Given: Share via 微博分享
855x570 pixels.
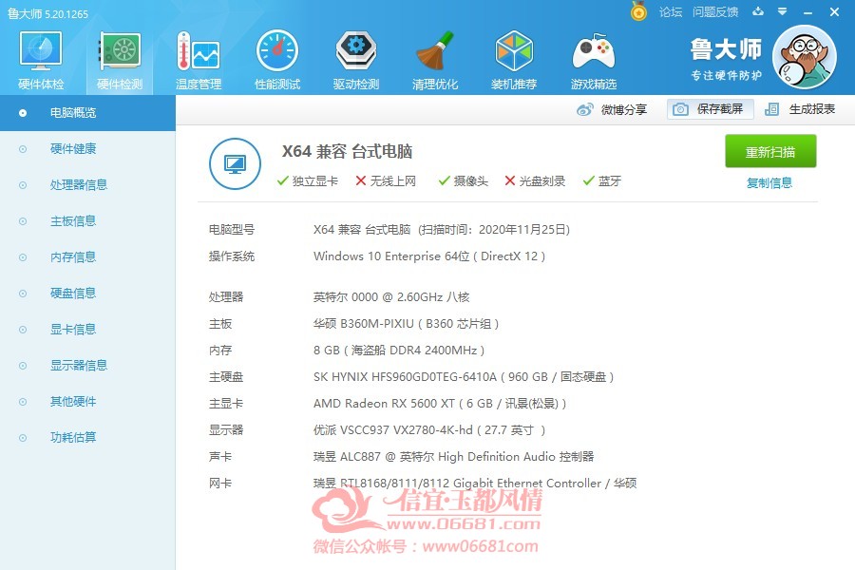Looking at the screenshot, I should 611,109.
